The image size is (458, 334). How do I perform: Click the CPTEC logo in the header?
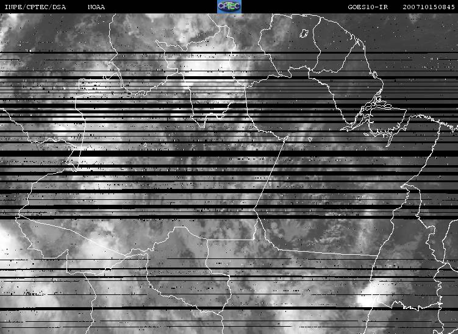click(229, 7)
